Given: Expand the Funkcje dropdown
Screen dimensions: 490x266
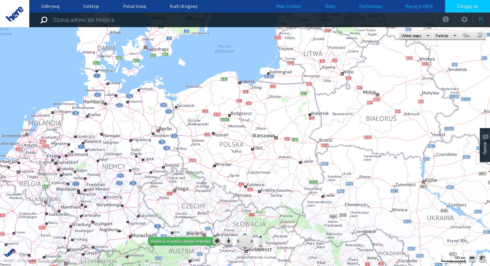Looking at the screenshot, I should 446,36.
